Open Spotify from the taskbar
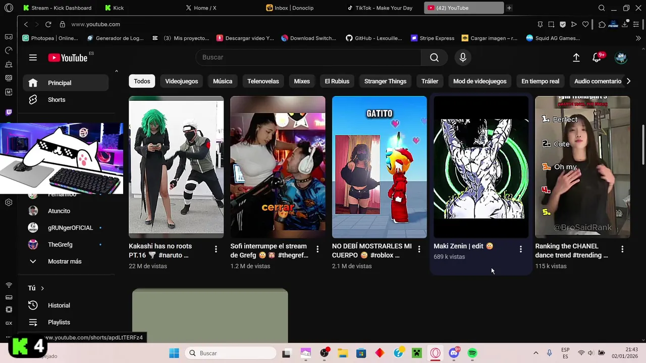The height and width of the screenshot is (363, 646). click(472, 353)
